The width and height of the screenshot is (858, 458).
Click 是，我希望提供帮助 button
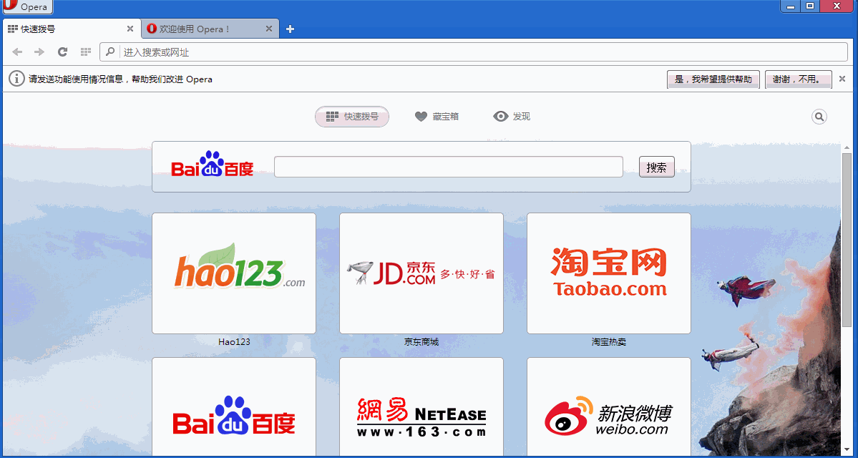point(713,79)
